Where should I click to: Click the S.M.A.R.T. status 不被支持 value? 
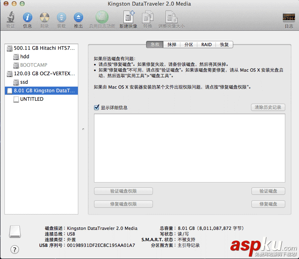[x=186, y=240]
